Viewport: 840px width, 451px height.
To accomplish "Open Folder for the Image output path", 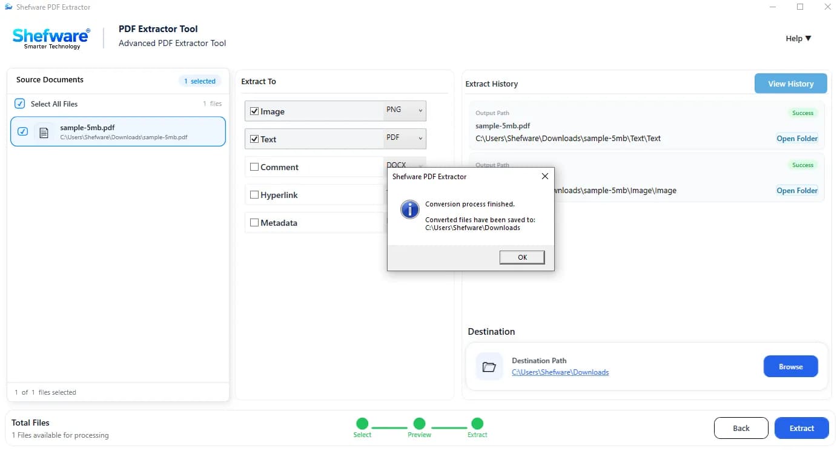I will pos(797,191).
